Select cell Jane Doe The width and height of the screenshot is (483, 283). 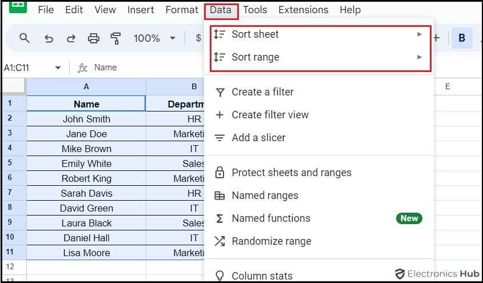point(86,134)
